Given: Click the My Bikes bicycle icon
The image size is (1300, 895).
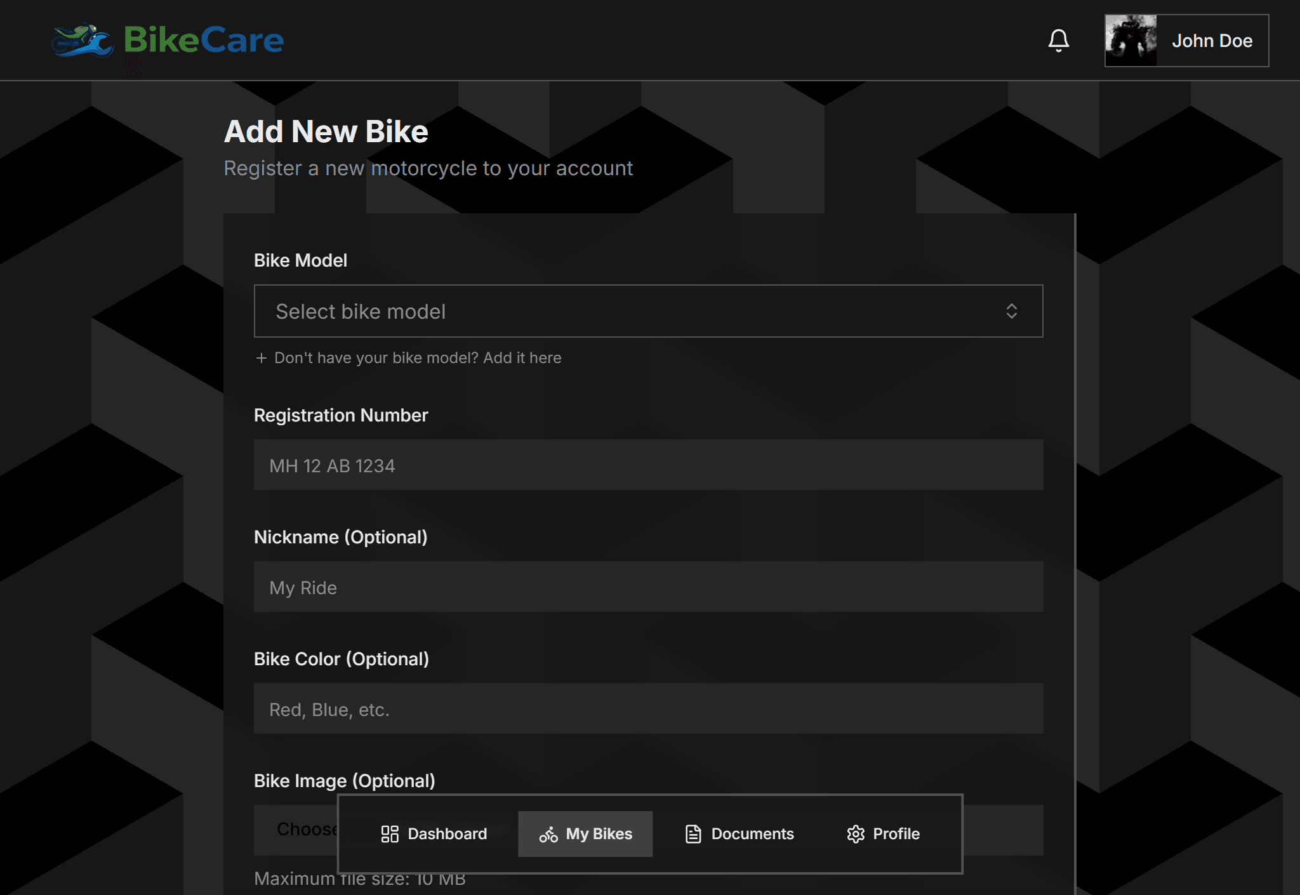Looking at the screenshot, I should pyautogui.click(x=548, y=834).
